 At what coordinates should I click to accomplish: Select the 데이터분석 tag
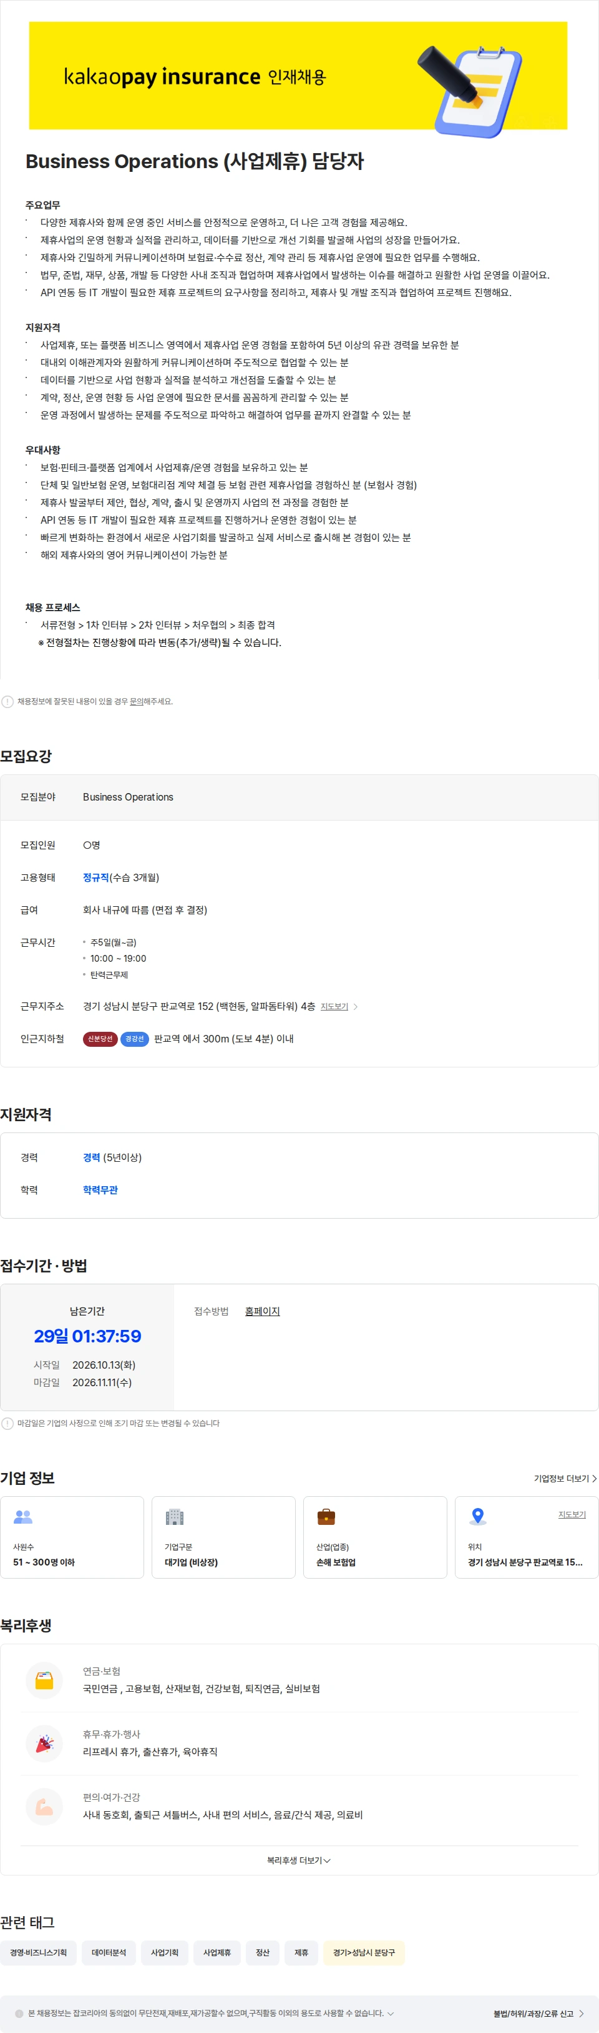[109, 1952]
